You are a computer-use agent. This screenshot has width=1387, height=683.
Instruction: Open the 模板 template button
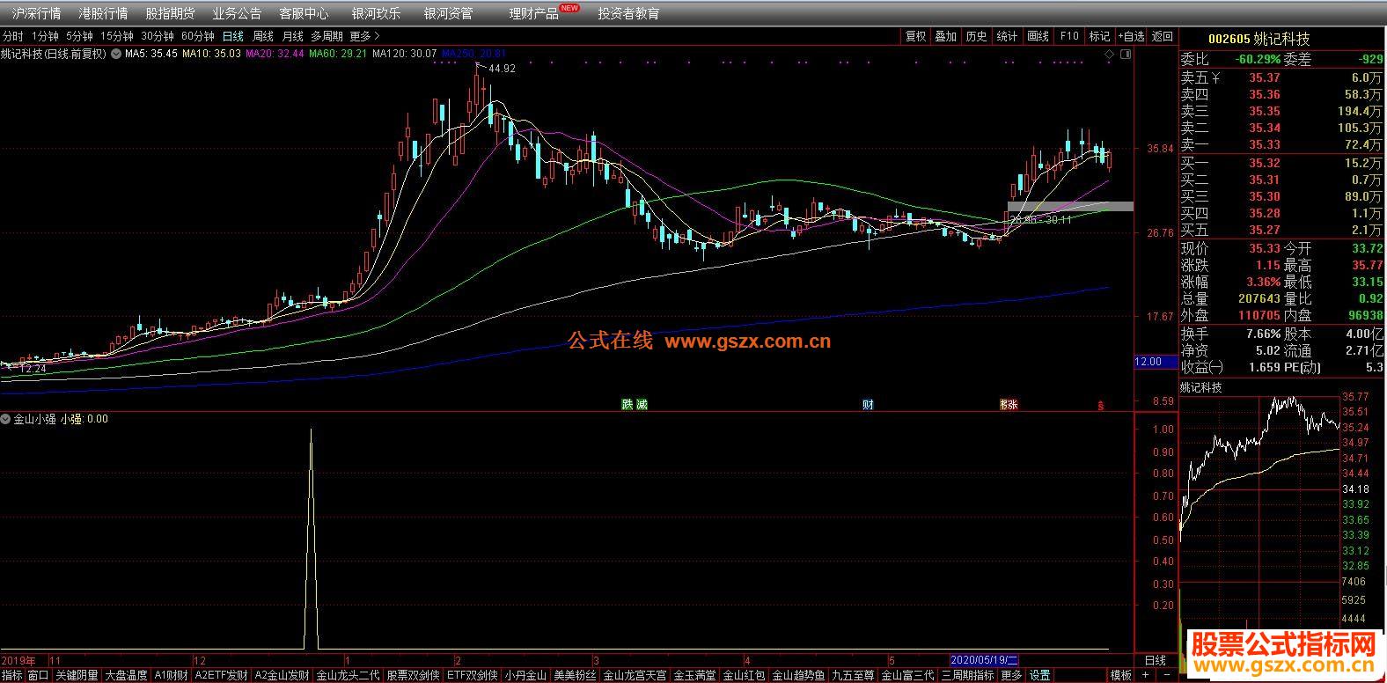tap(1121, 675)
